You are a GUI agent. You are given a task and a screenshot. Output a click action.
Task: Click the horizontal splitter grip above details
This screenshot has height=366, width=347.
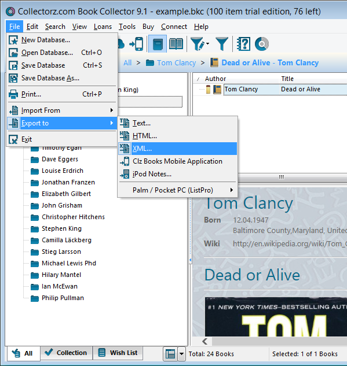tap(282, 177)
